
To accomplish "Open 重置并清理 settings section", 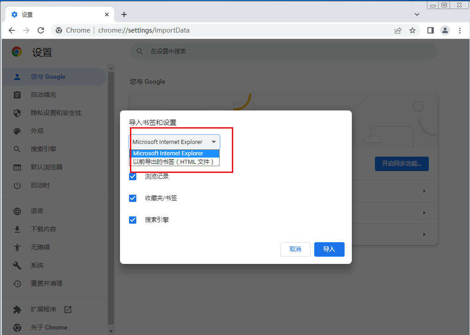I will pos(54,283).
